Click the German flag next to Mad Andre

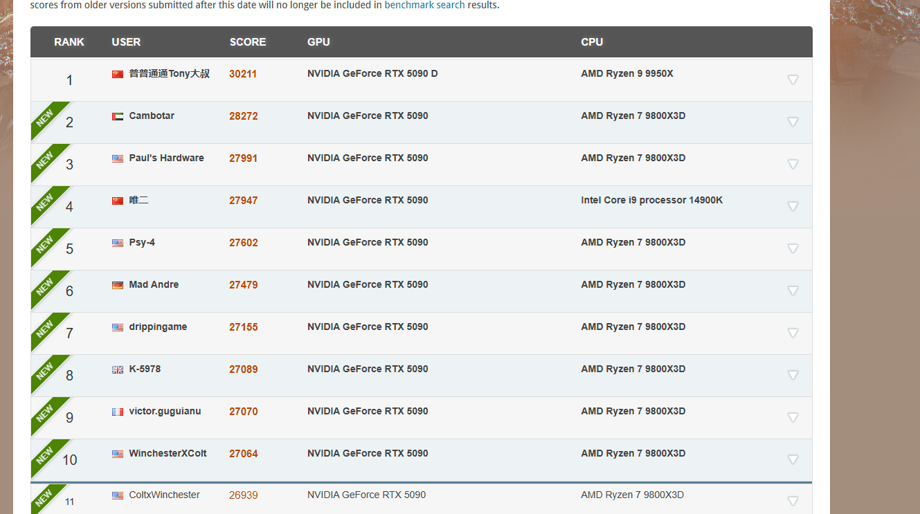pyautogui.click(x=118, y=285)
